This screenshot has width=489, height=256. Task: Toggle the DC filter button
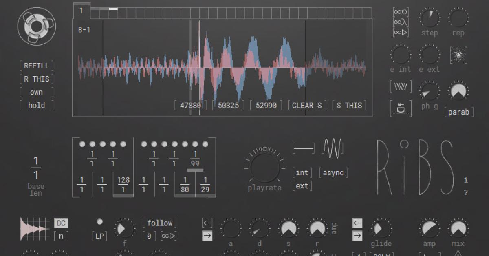click(61, 223)
